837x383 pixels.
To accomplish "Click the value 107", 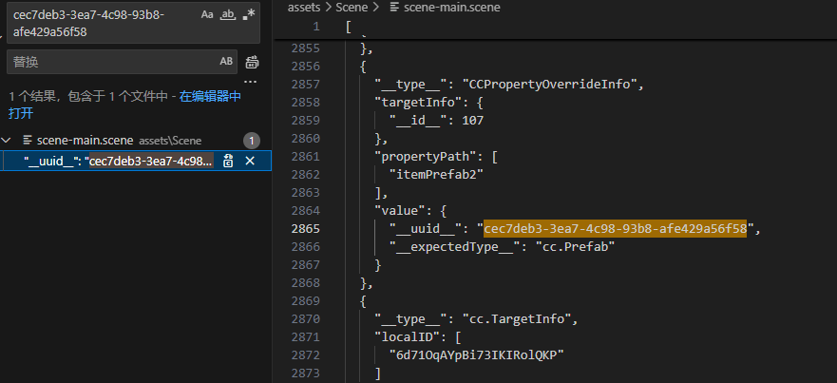I will click(x=472, y=120).
